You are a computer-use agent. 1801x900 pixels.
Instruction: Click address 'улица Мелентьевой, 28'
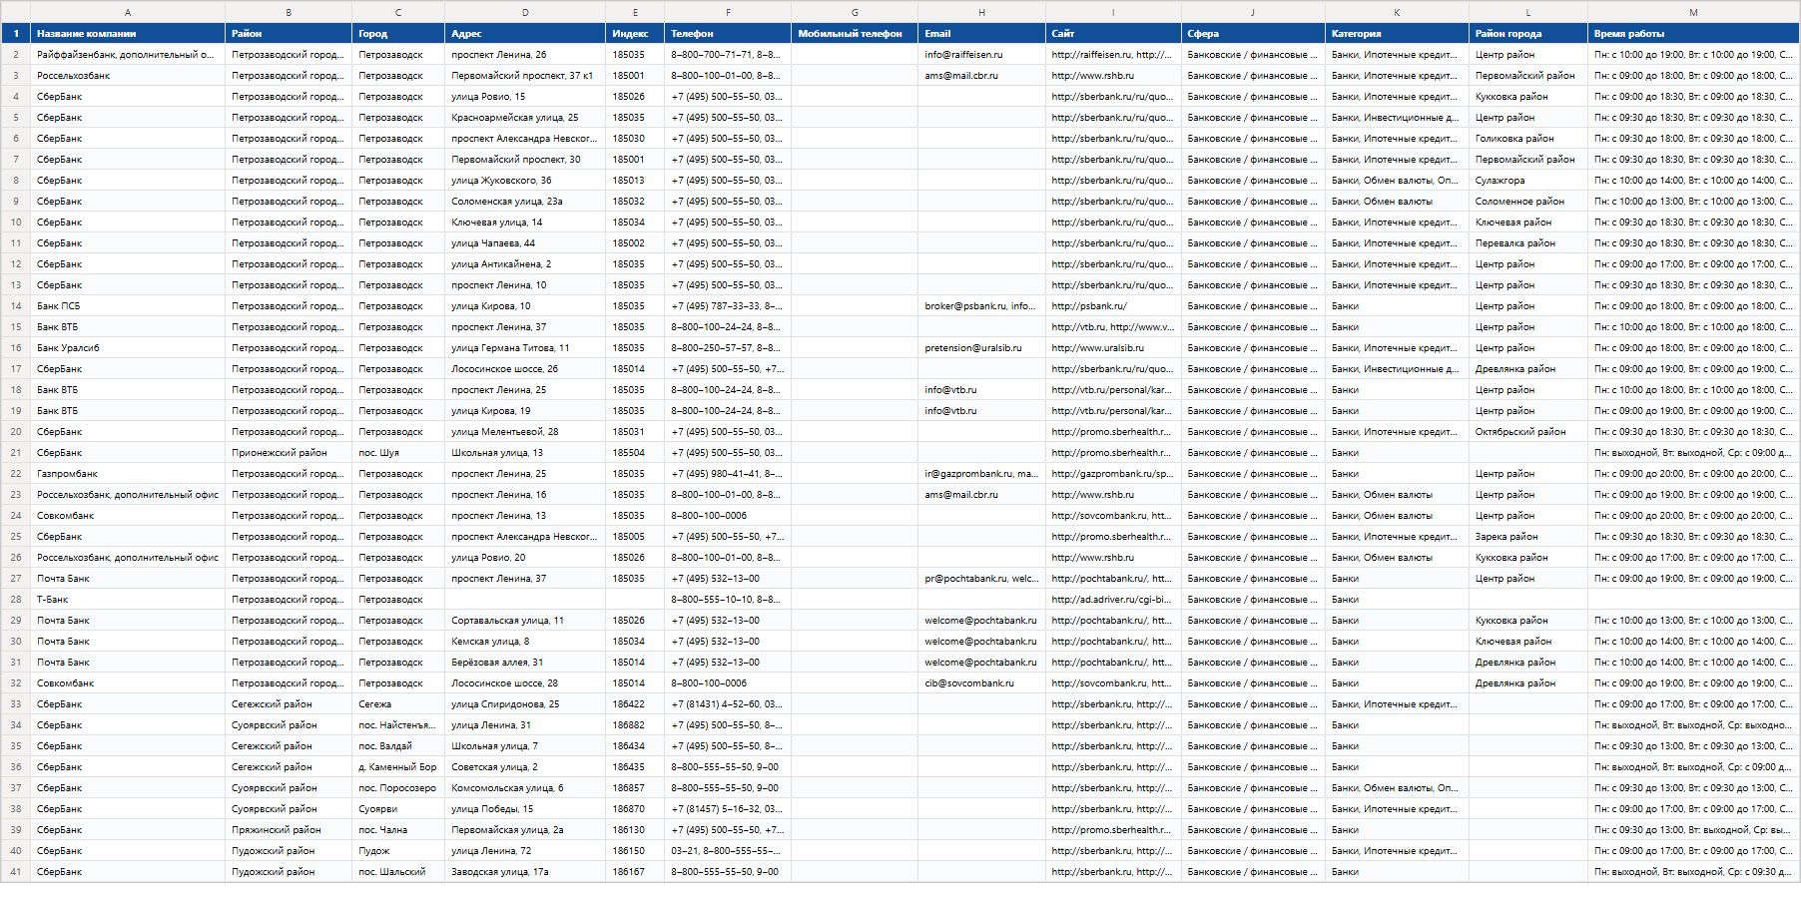(x=525, y=432)
